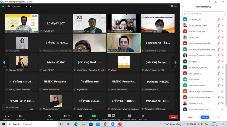Open Task View from taskbar
The image size is (227, 127).
coord(68,124)
